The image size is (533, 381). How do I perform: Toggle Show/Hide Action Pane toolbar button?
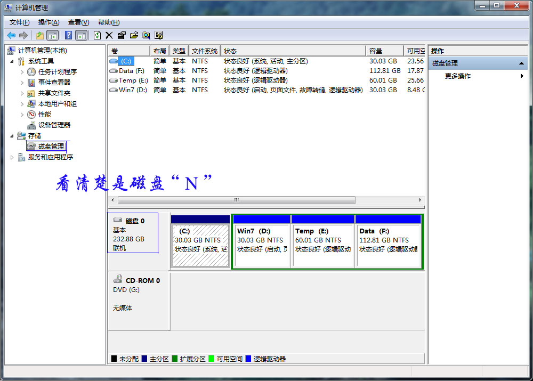81,35
